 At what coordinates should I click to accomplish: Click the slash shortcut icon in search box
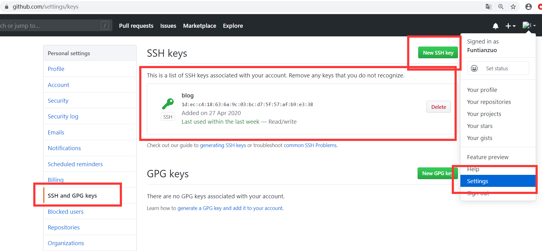click(x=105, y=25)
